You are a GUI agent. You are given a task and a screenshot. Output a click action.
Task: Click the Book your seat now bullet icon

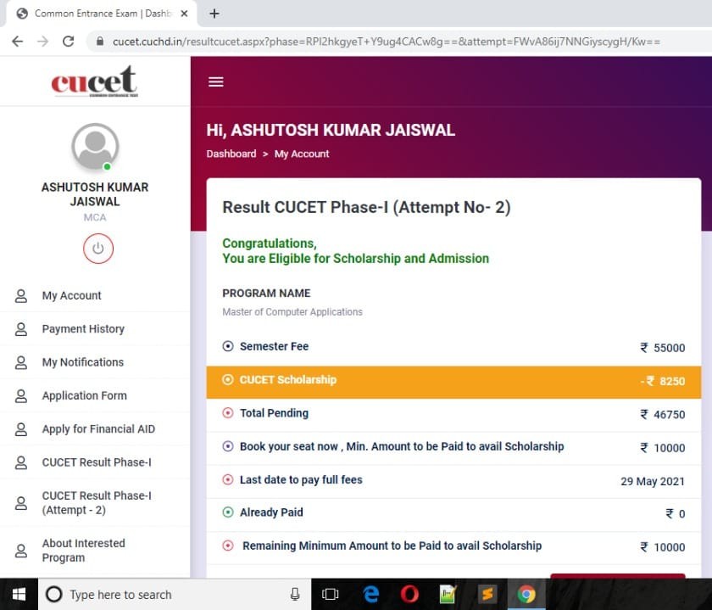coord(228,446)
